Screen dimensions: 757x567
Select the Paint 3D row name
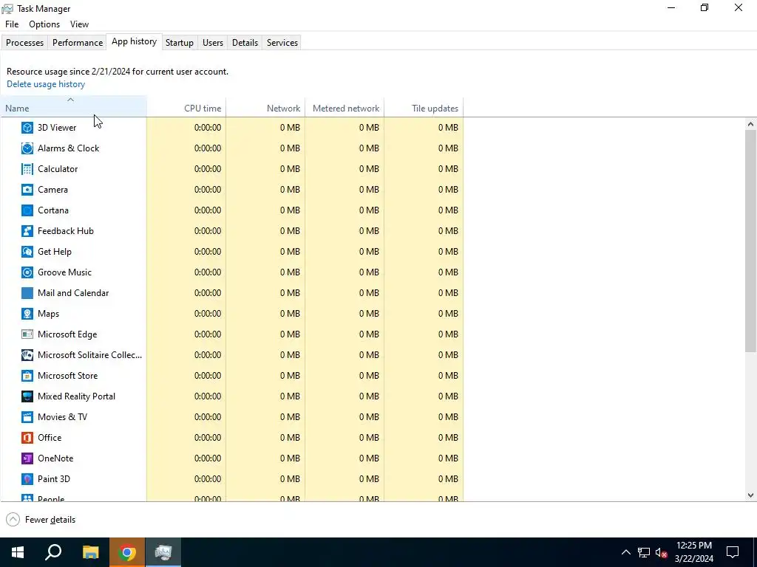coord(53,479)
